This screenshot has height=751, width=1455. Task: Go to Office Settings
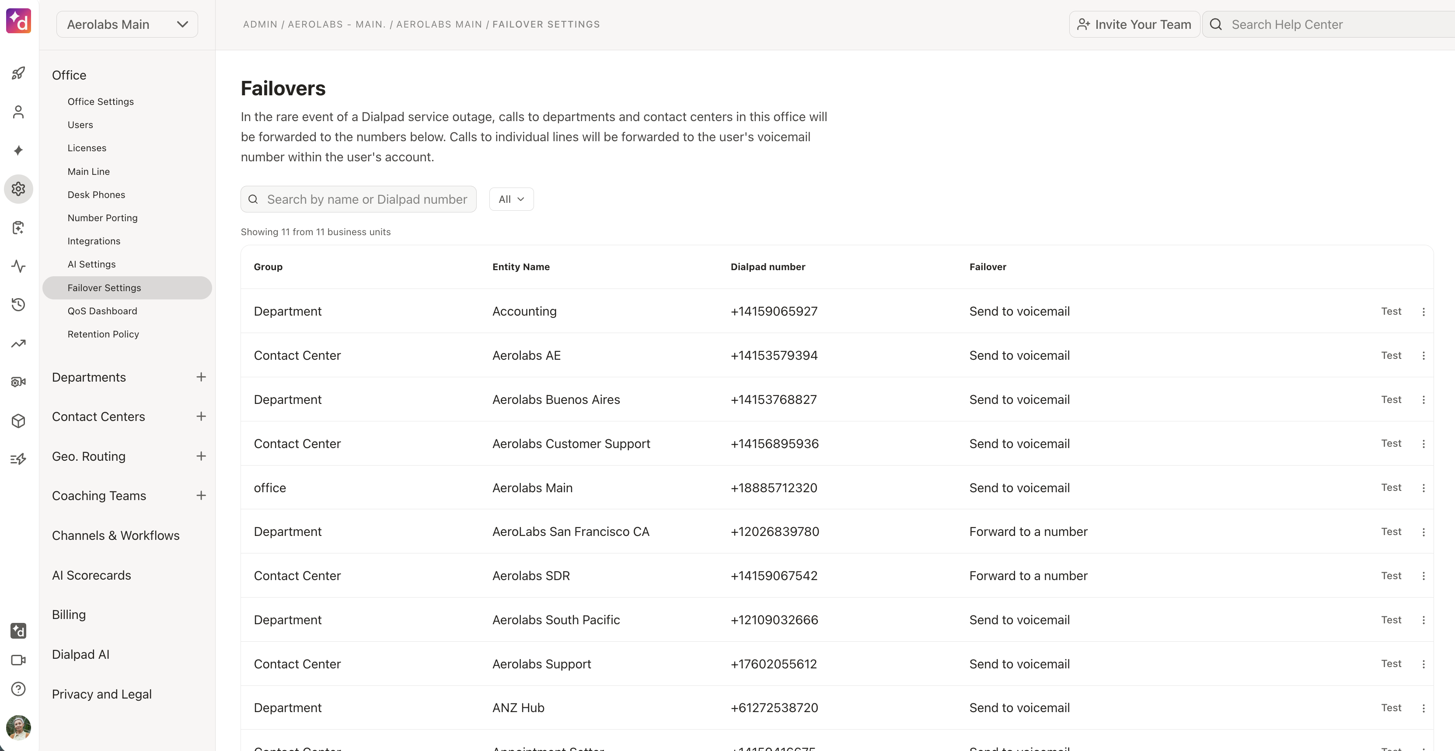point(101,102)
